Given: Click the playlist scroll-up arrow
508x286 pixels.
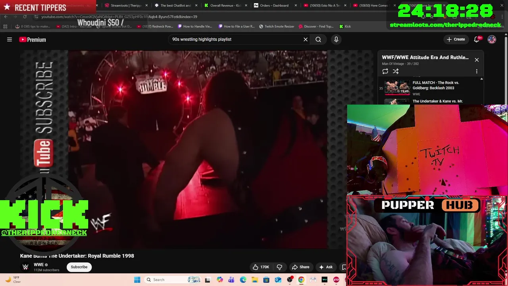Looking at the screenshot, I should [x=481, y=79].
